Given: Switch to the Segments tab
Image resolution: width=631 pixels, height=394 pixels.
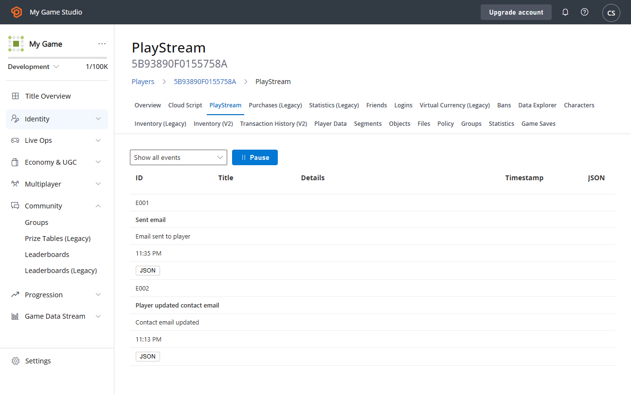Looking at the screenshot, I should tap(368, 123).
